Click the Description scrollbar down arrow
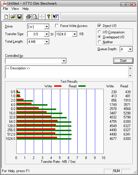 [x=130, y=76]
